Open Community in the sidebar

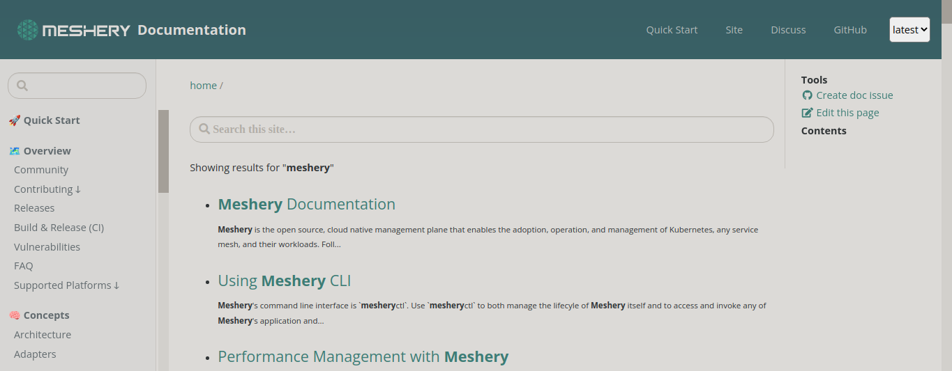click(x=41, y=170)
